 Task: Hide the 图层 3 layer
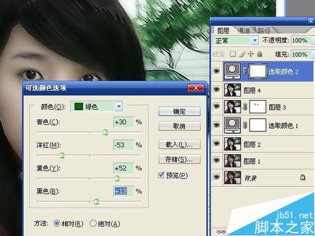pyautogui.click(x=217, y=106)
